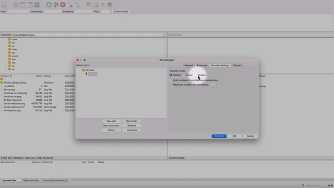The width and height of the screenshot is (334, 188).
Task: Toggle synchronized browsing icon
Action: click(x=103, y=5)
